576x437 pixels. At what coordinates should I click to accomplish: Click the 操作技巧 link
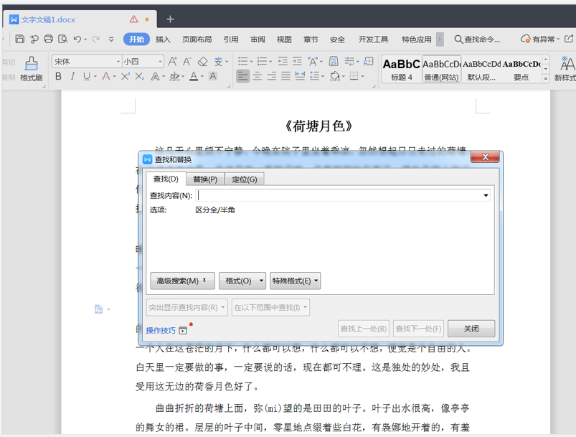pos(161,331)
